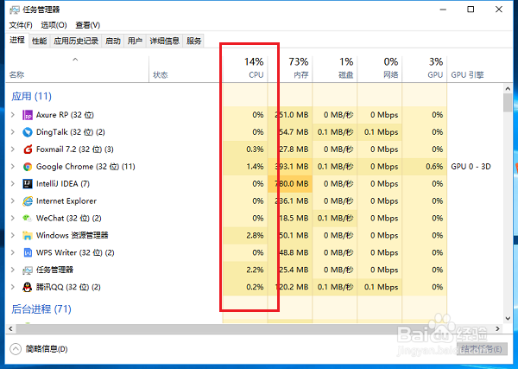
Task: Click the WeChat app icon
Action: (x=28, y=219)
